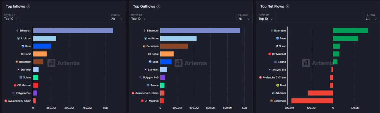Click the StarkNet icon in Top Inflows chart
The image size is (380, 113).
click(18, 69)
